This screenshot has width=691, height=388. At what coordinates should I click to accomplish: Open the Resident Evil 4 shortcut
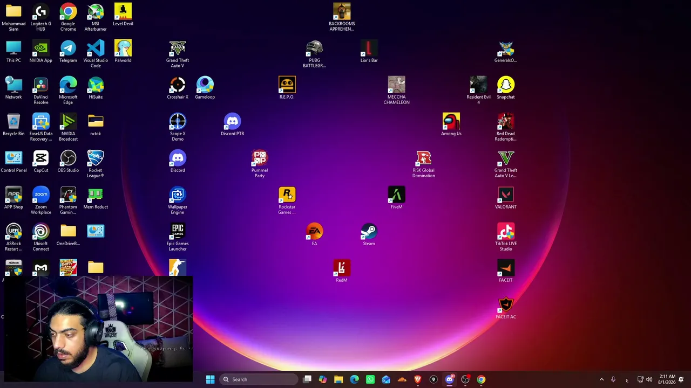pyautogui.click(x=478, y=91)
